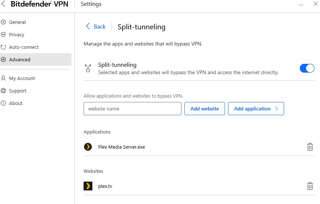Minimize the Bitdefender VPN window
The height and width of the screenshot is (204, 320).
tap(300, 4)
